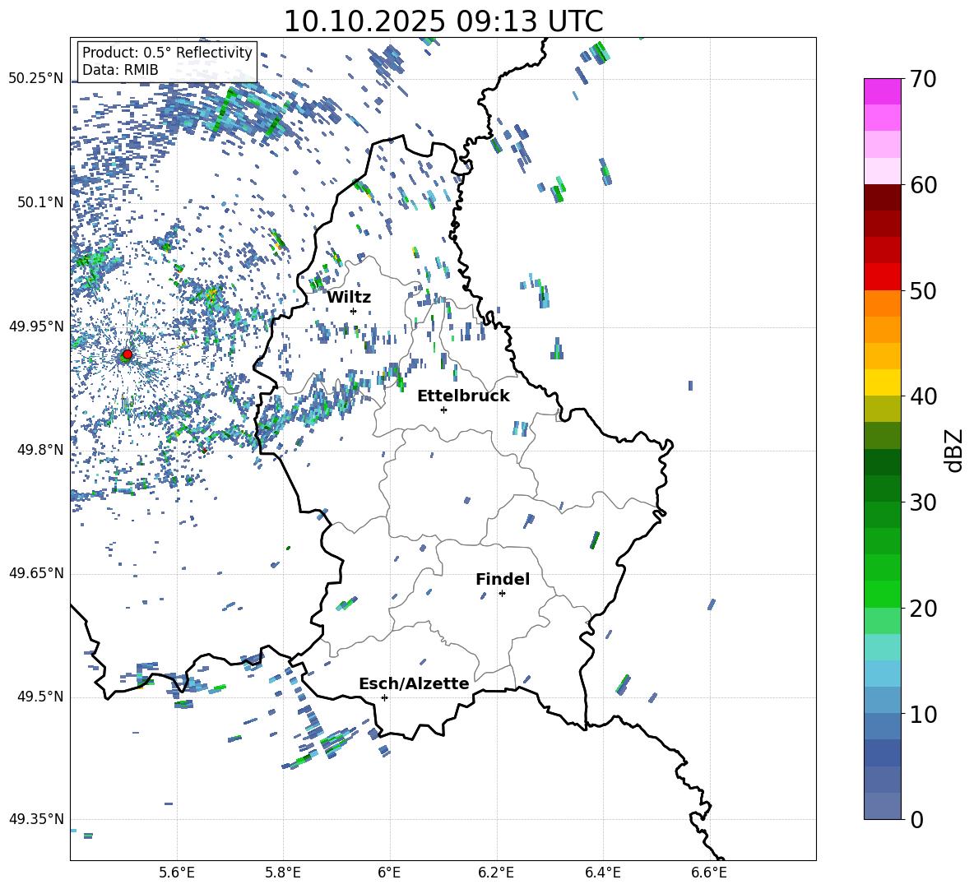Viewport: 974px width, 889px height.
Task: Select the Esch/Alzette city label
Action: 414,684
